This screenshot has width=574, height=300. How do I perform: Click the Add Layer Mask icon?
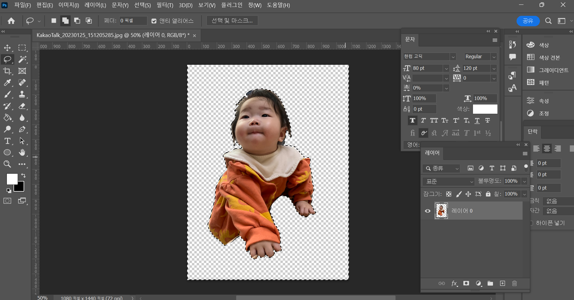pos(466,283)
